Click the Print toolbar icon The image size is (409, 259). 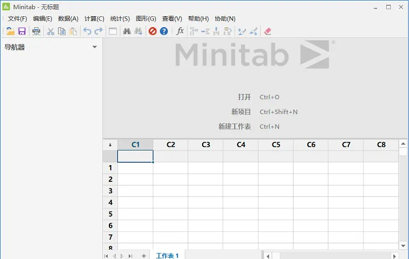36,31
